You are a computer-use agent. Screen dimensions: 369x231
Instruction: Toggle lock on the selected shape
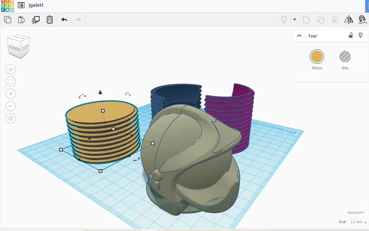click(351, 35)
